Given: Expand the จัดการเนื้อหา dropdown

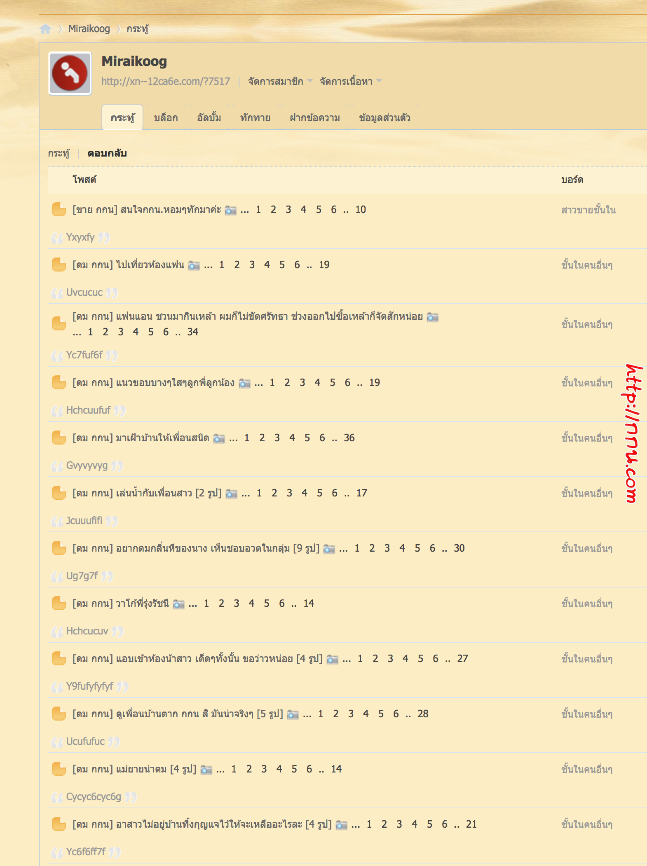Looking at the screenshot, I should [351, 81].
